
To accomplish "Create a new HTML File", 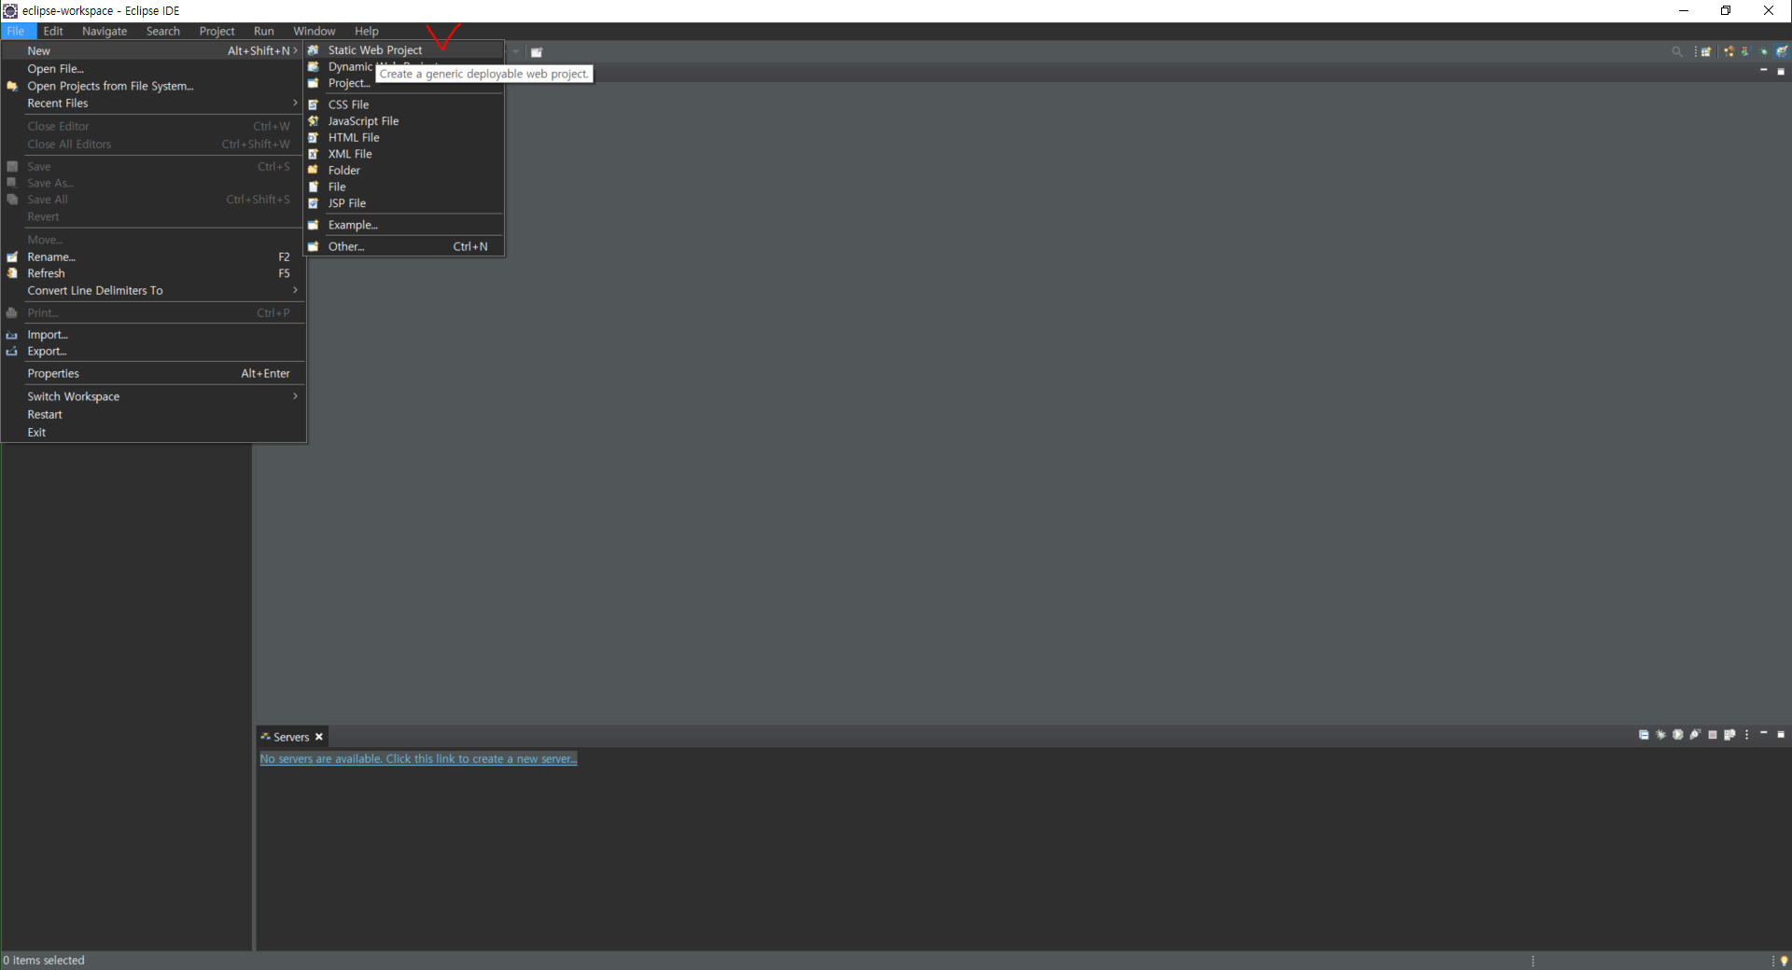I will [403, 137].
